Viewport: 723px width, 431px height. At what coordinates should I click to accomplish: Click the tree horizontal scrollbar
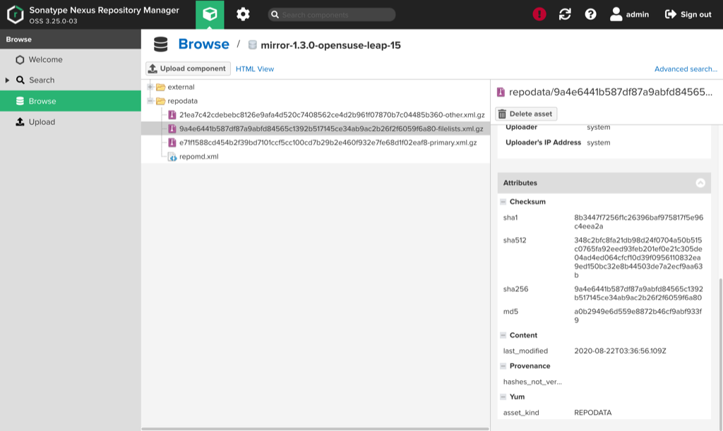[x=316, y=429]
